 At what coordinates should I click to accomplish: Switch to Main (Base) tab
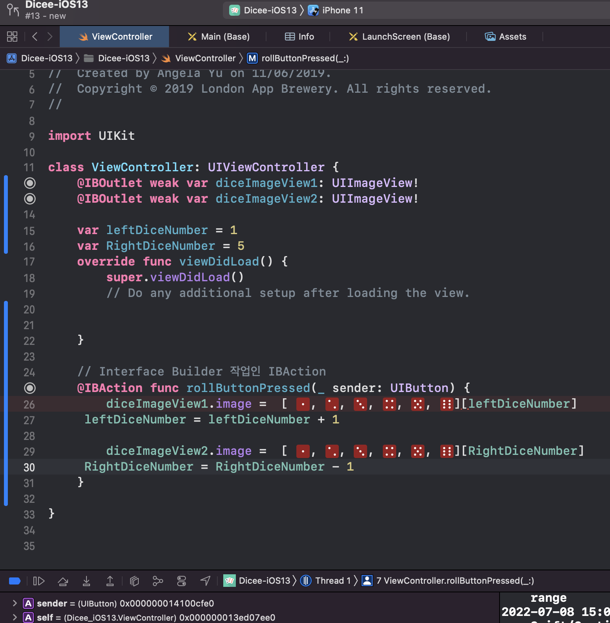[219, 37]
